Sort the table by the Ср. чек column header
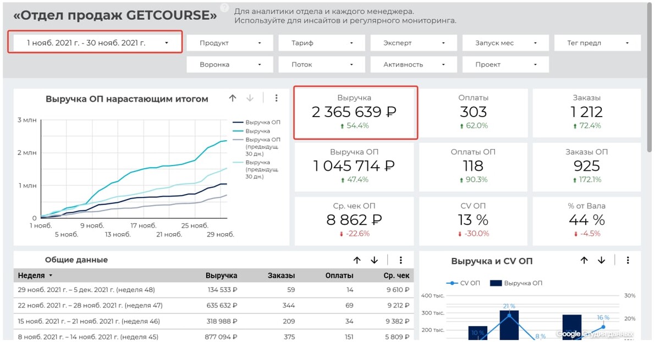660x342 pixels. pos(397,275)
